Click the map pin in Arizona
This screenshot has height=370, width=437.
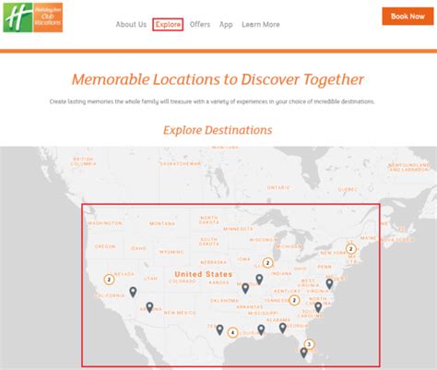click(149, 307)
